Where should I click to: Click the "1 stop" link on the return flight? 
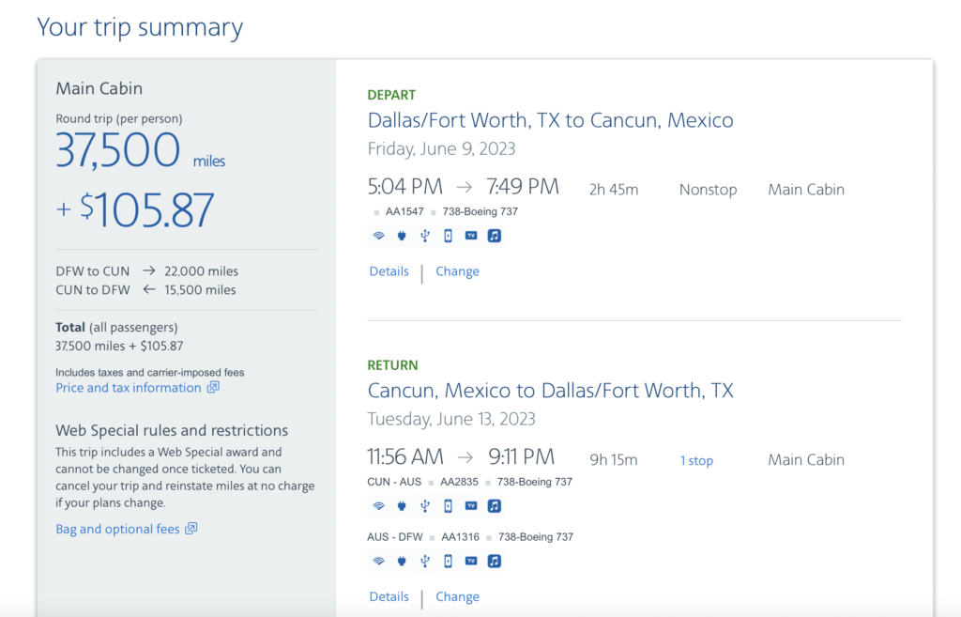pos(696,460)
